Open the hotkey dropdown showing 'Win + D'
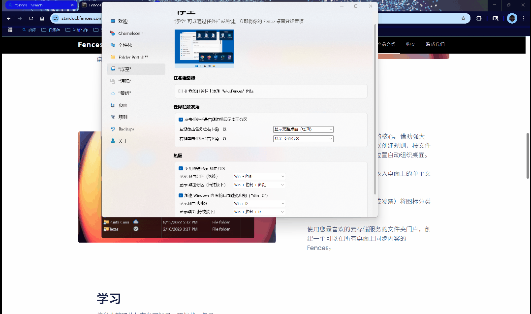Image resolution: width=531 pixels, height=314 pixels. (x=259, y=204)
